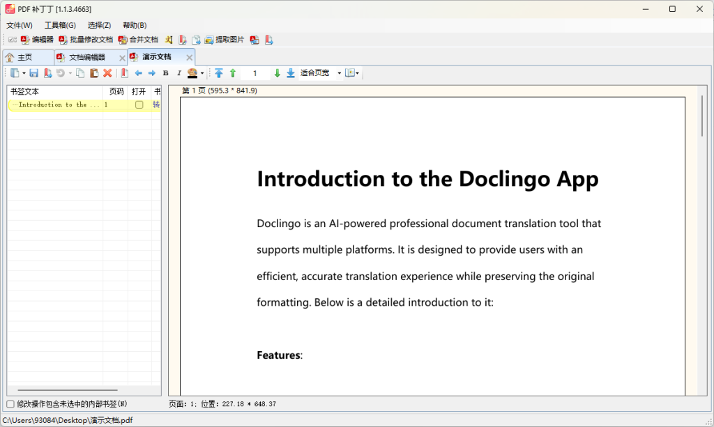This screenshot has width=714, height=427.
Task: Enable 修改操作包含未选中的内部书签 checkbox
Action: 10,404
